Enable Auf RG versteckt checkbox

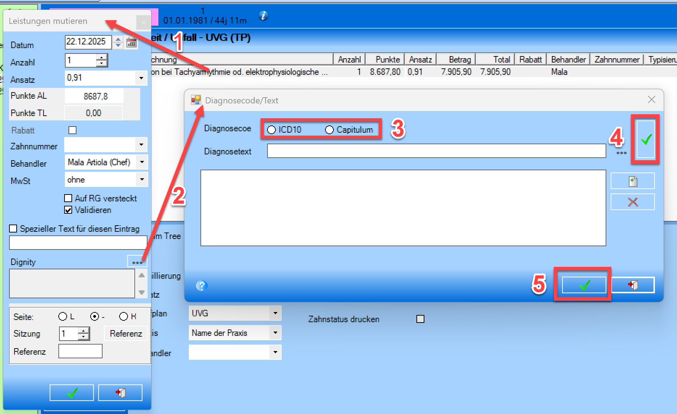pos(68,198)
